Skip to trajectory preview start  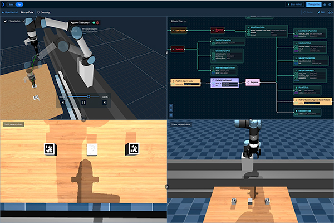(x=63, y=103)
